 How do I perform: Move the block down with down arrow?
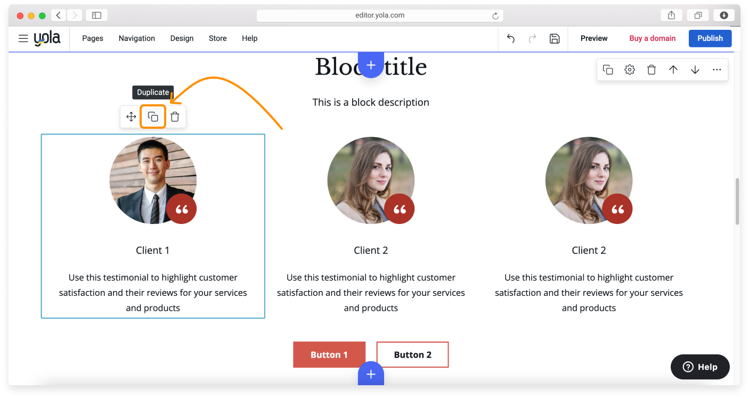(695, 70)
